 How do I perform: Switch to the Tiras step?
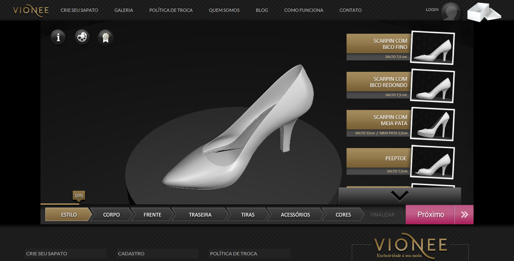[x=248, y=215]
